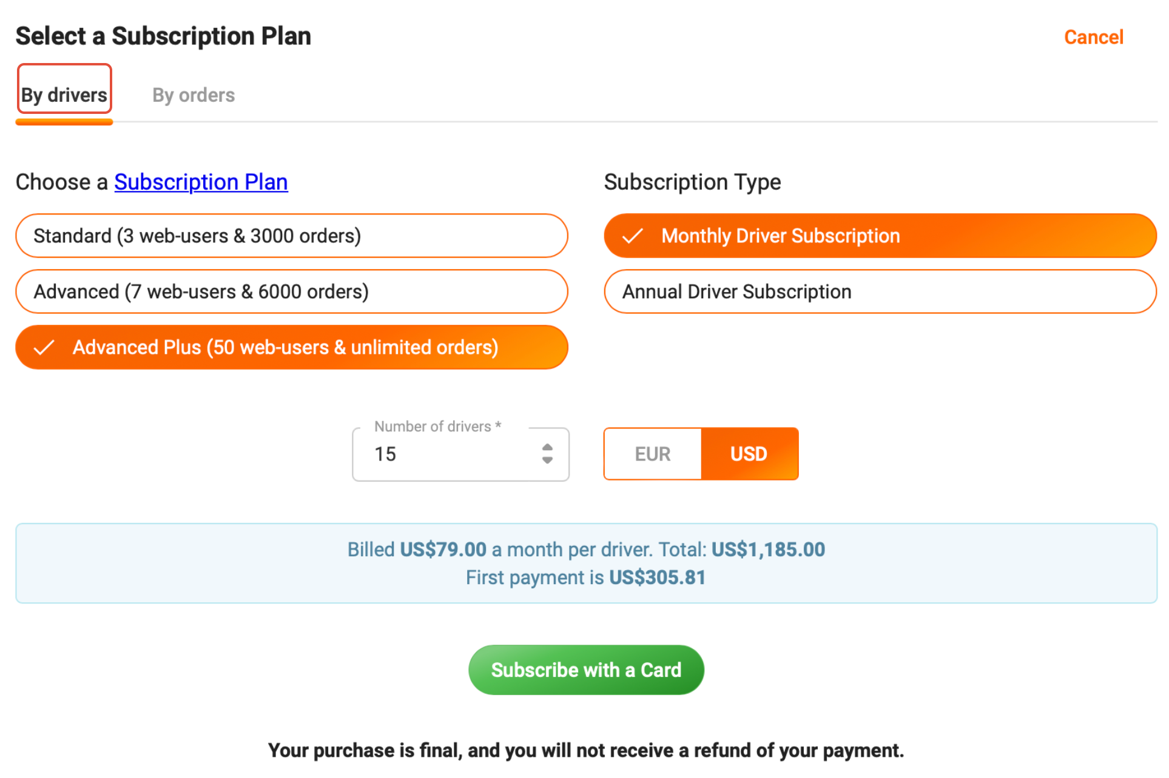Viewport: 1169px width, 778px height.
Task: Open the By drivers tab
Action: [x=64, y=95]
